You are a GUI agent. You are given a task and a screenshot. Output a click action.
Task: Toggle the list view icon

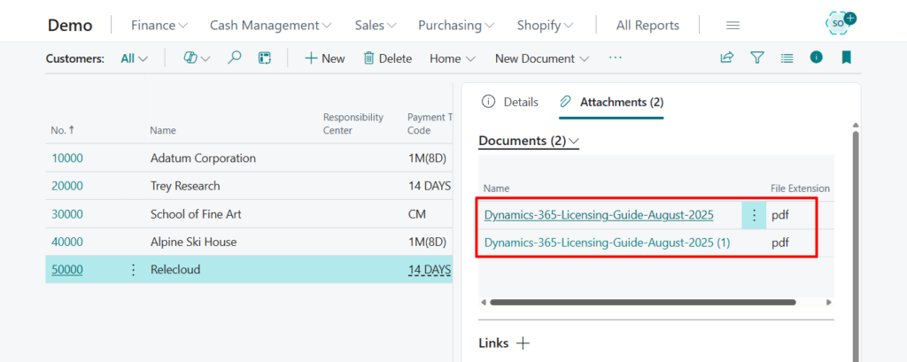tap(787, 58)
